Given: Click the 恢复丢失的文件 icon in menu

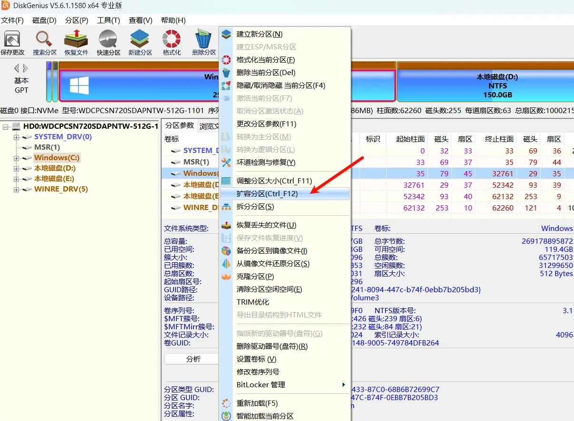Looking at the screenshot, I should pyautogui.click(x=227, y=225).
